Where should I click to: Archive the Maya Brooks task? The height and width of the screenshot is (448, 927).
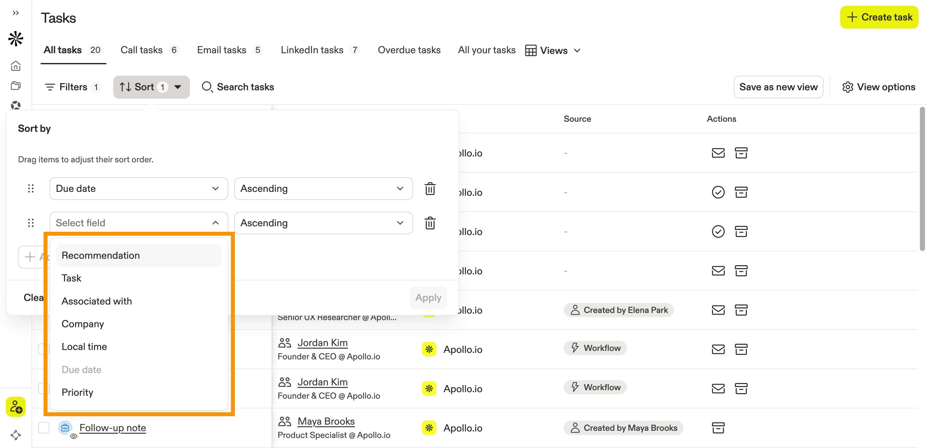pyautogui.click(x=718, y=428)
